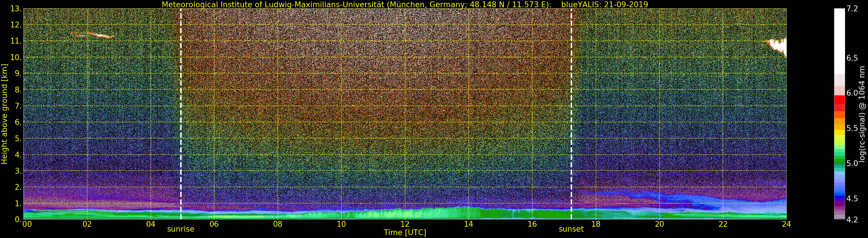This screenshot has height=238, width=868.
Task: Click the dashed white sunrise marker line
Action: point(181,114)
